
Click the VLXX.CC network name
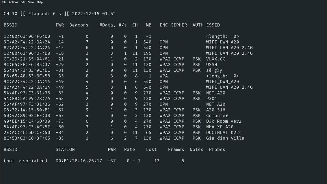coord(216,59)
